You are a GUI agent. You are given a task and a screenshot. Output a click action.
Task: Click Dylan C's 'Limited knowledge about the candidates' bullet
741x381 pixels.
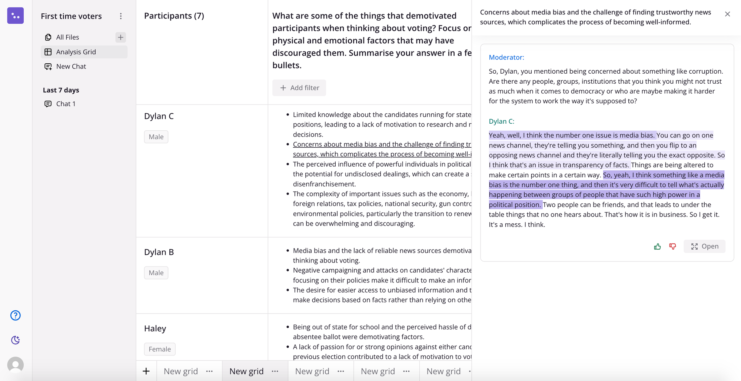(x=382, y=124)
